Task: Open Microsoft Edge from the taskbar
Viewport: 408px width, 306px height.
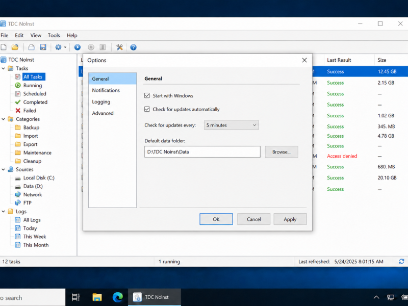Action: (118, 297)
